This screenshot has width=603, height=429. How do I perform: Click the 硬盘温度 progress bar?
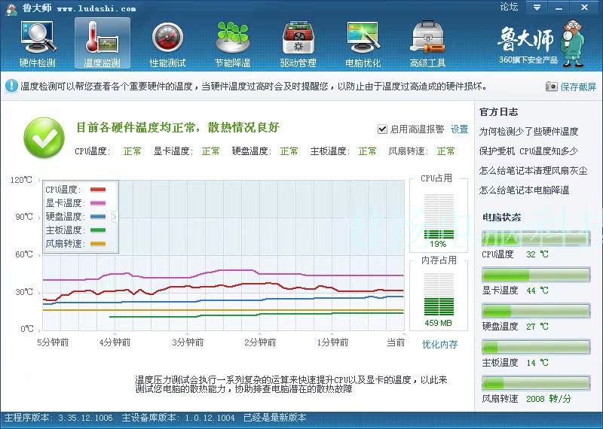click(x=536, y=311)
